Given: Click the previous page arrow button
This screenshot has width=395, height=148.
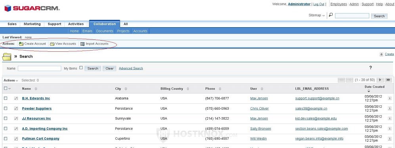Looking at the screenshot, I should pyautogui.click(x=349, y=80).
